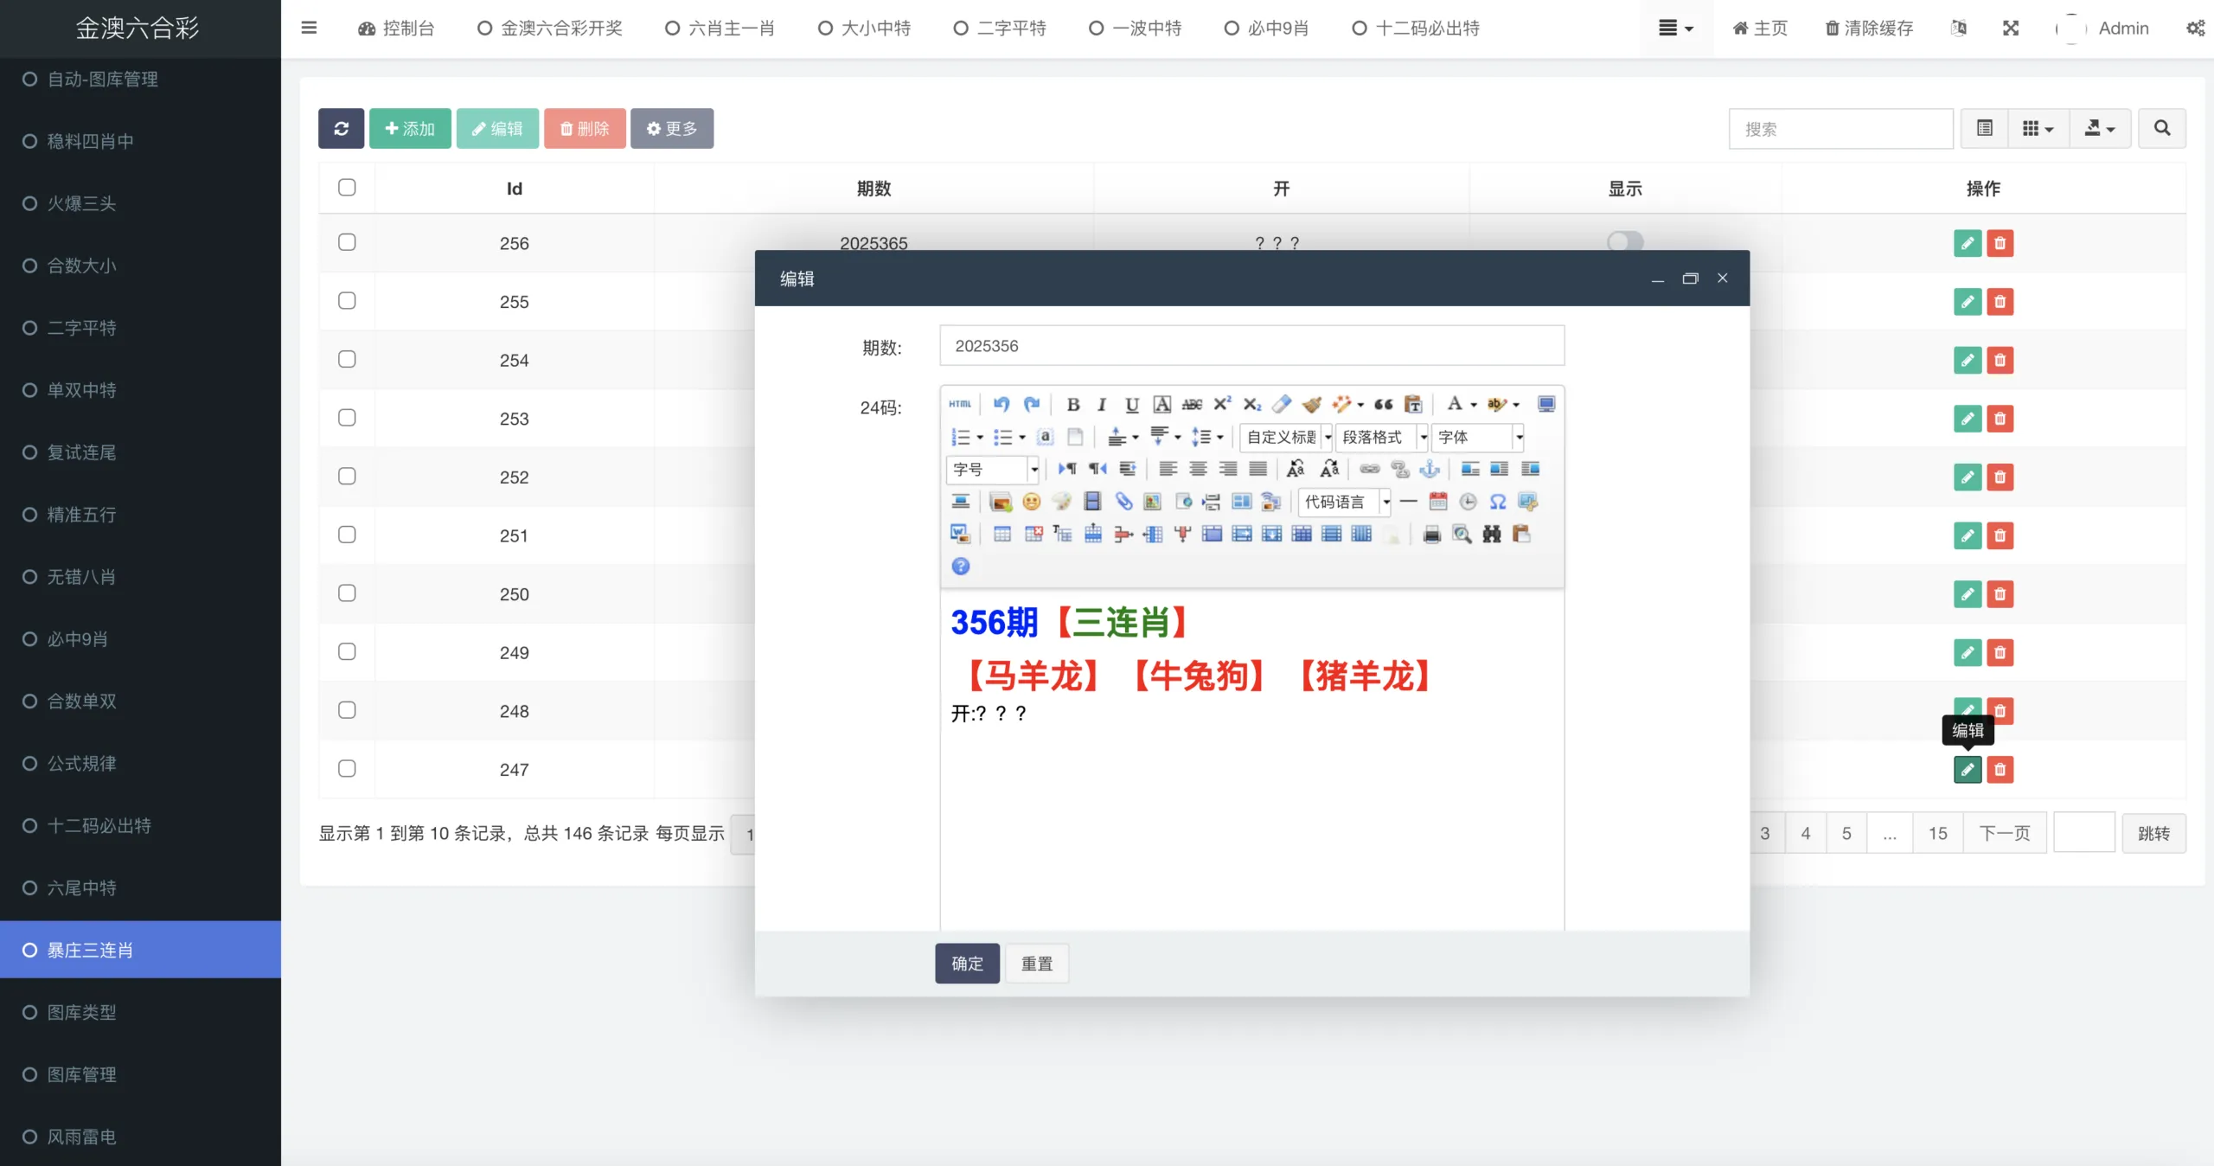Toggle fullscreen mode in the editor
Image resolution: width=2214 pixels, height=1166 pixels.
pyautogui.click(x=1546, y=404)
